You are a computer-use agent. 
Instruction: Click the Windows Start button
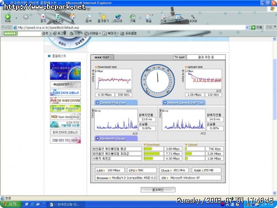point(11,204)
